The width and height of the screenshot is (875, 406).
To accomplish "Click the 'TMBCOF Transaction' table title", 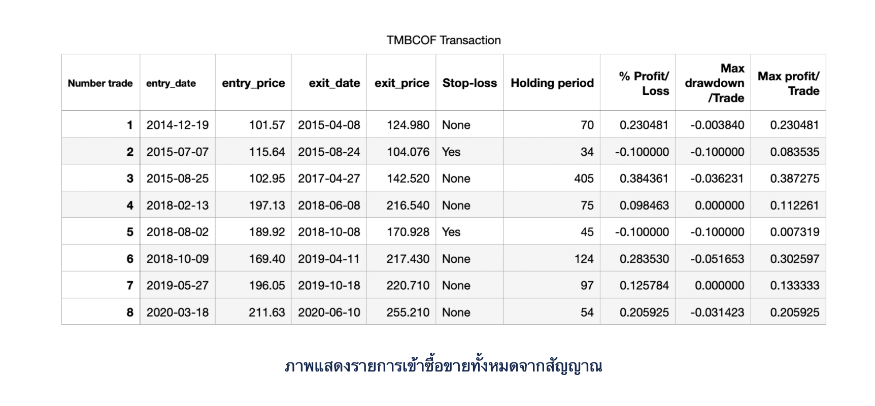I will click(443, 41).
